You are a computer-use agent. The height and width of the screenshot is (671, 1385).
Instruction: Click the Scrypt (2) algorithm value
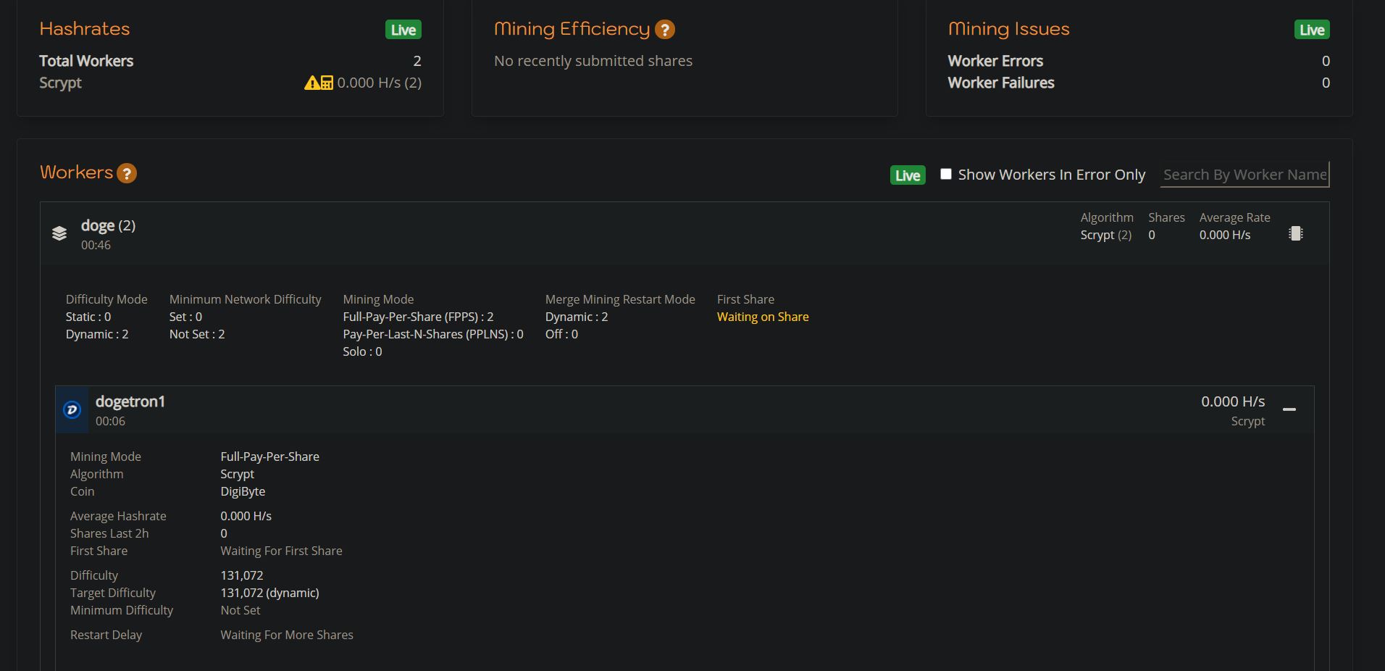pyautogui.click(x=1106, y=235)
